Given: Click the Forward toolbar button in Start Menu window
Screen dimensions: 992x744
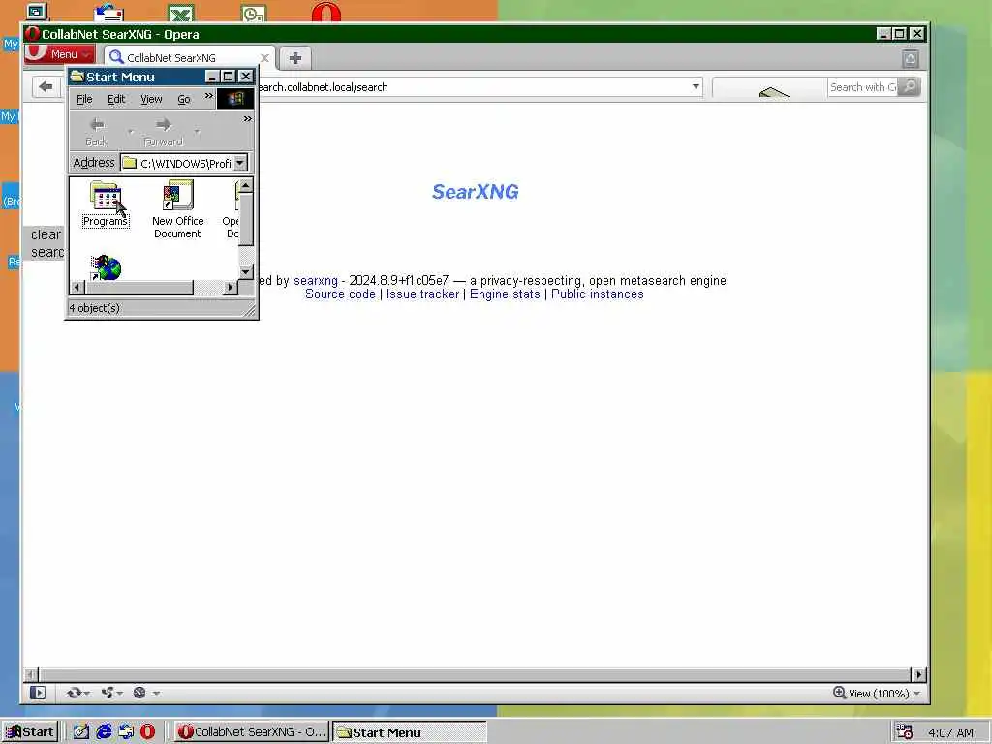Looking at the screenshot, I should 163,132.
